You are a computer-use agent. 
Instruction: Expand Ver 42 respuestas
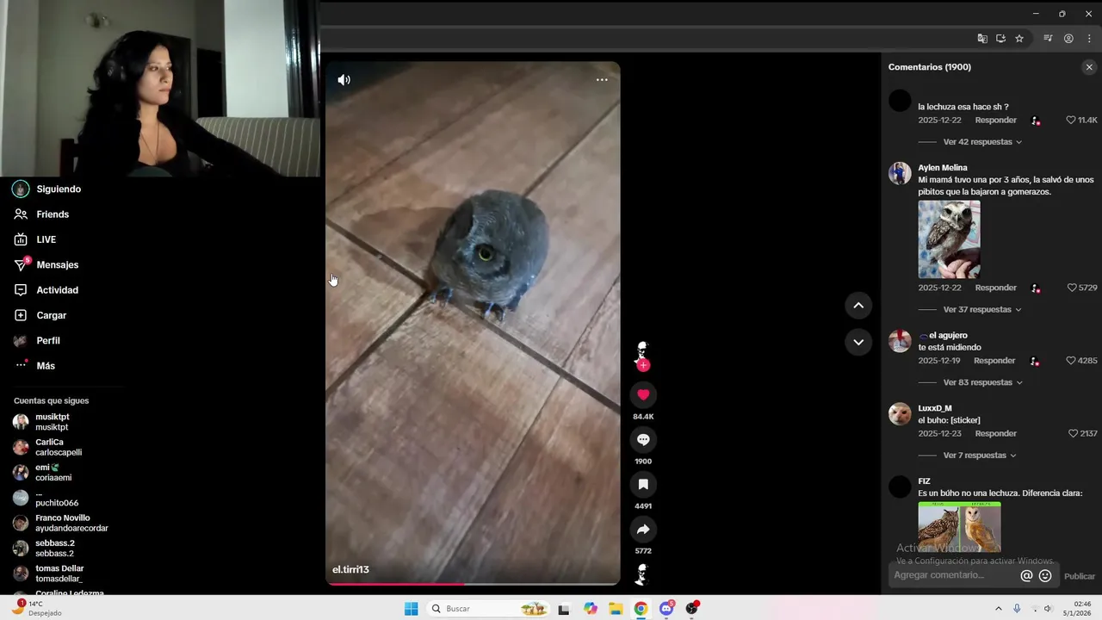coord(982,142)
